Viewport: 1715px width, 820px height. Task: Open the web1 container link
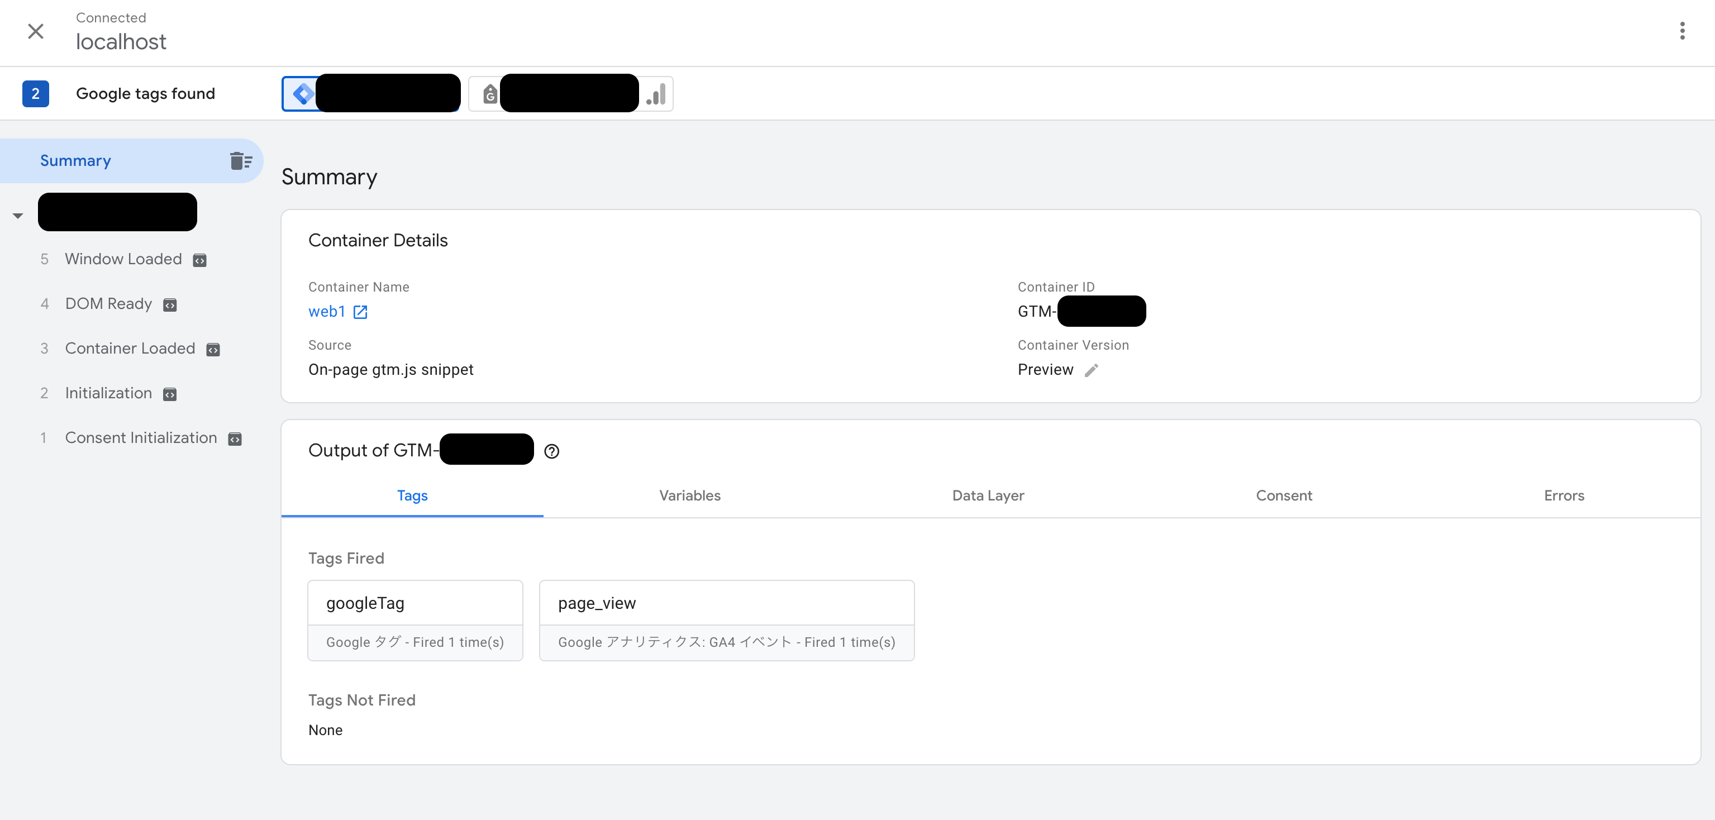point(326,312)
